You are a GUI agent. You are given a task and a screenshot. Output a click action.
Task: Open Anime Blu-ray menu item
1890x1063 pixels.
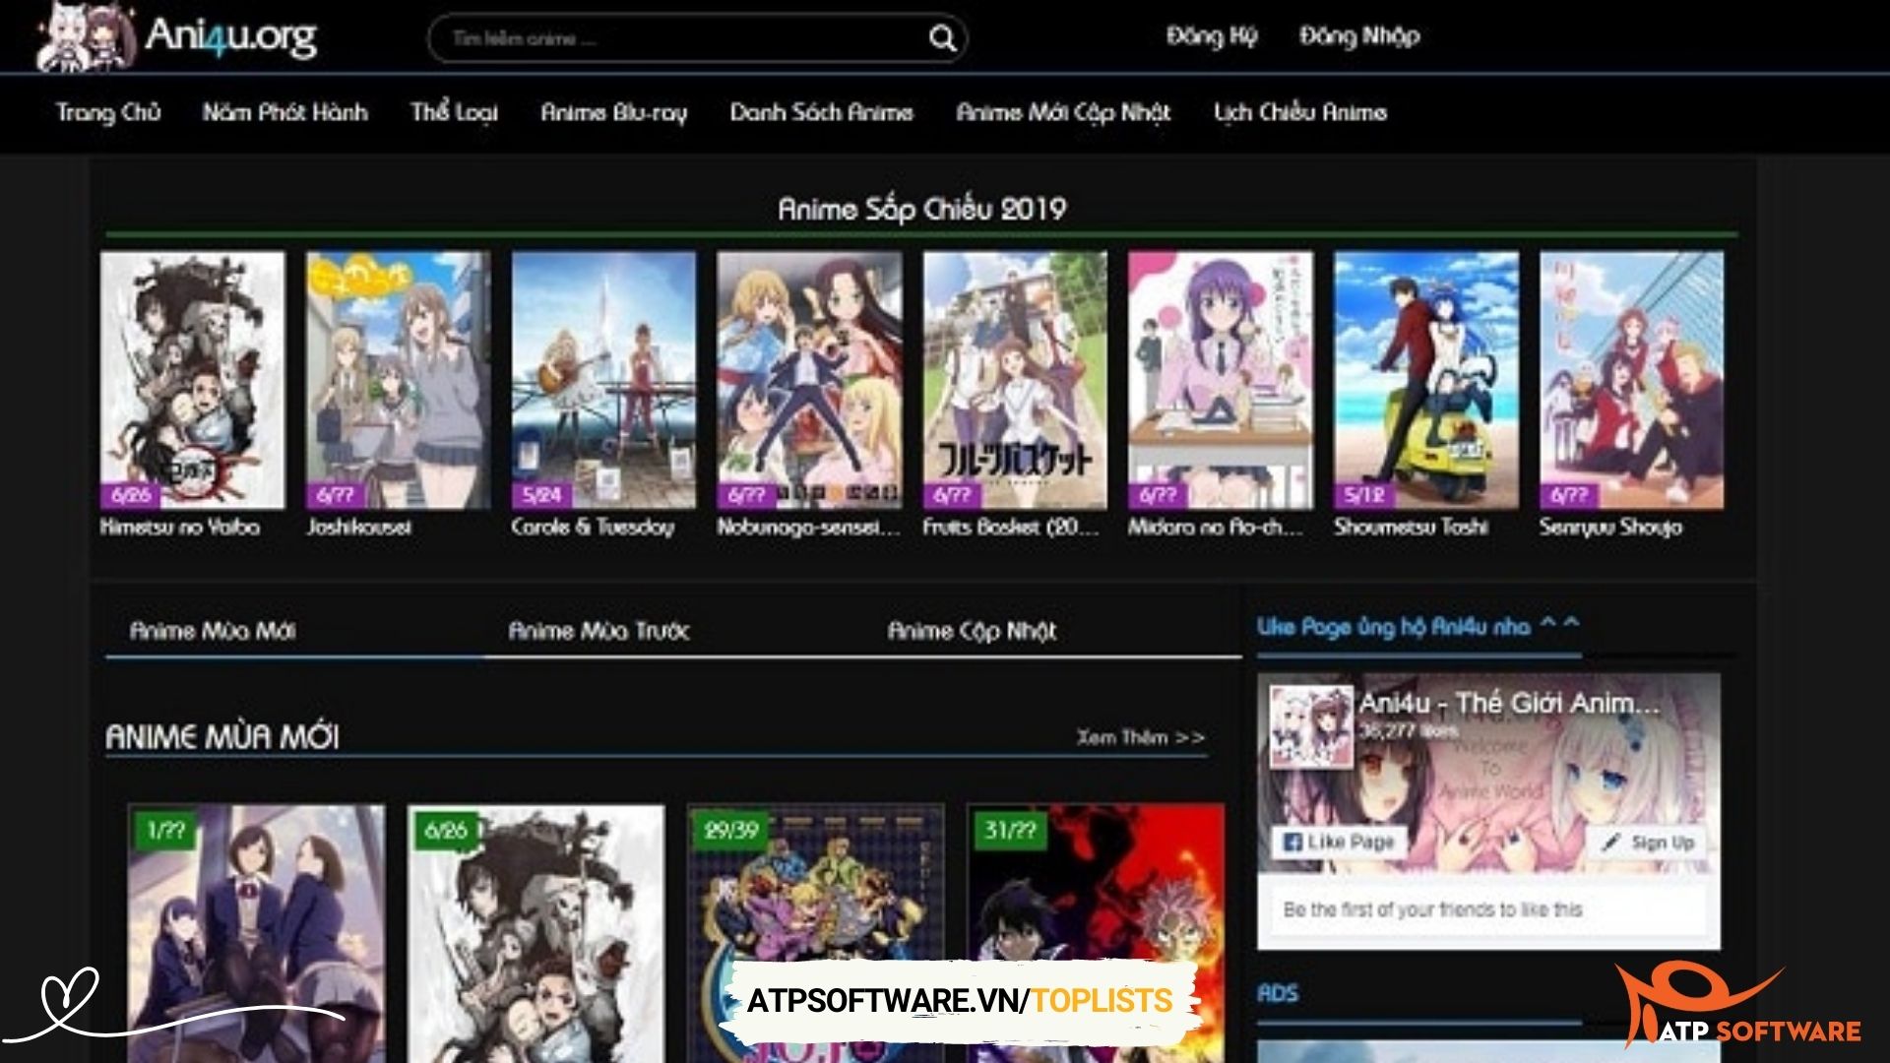pyautogui.click(x=614, y=112)
